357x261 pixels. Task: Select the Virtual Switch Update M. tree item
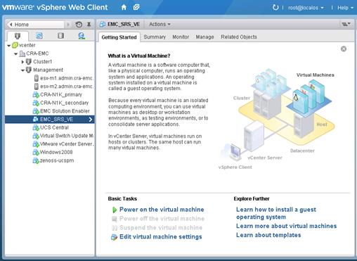click(67, 136)
